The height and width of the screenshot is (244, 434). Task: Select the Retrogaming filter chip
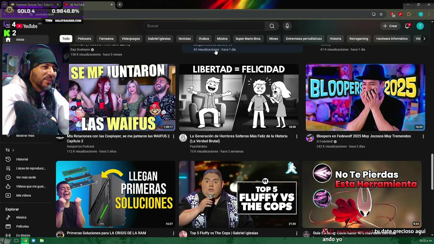pos(359,39)
